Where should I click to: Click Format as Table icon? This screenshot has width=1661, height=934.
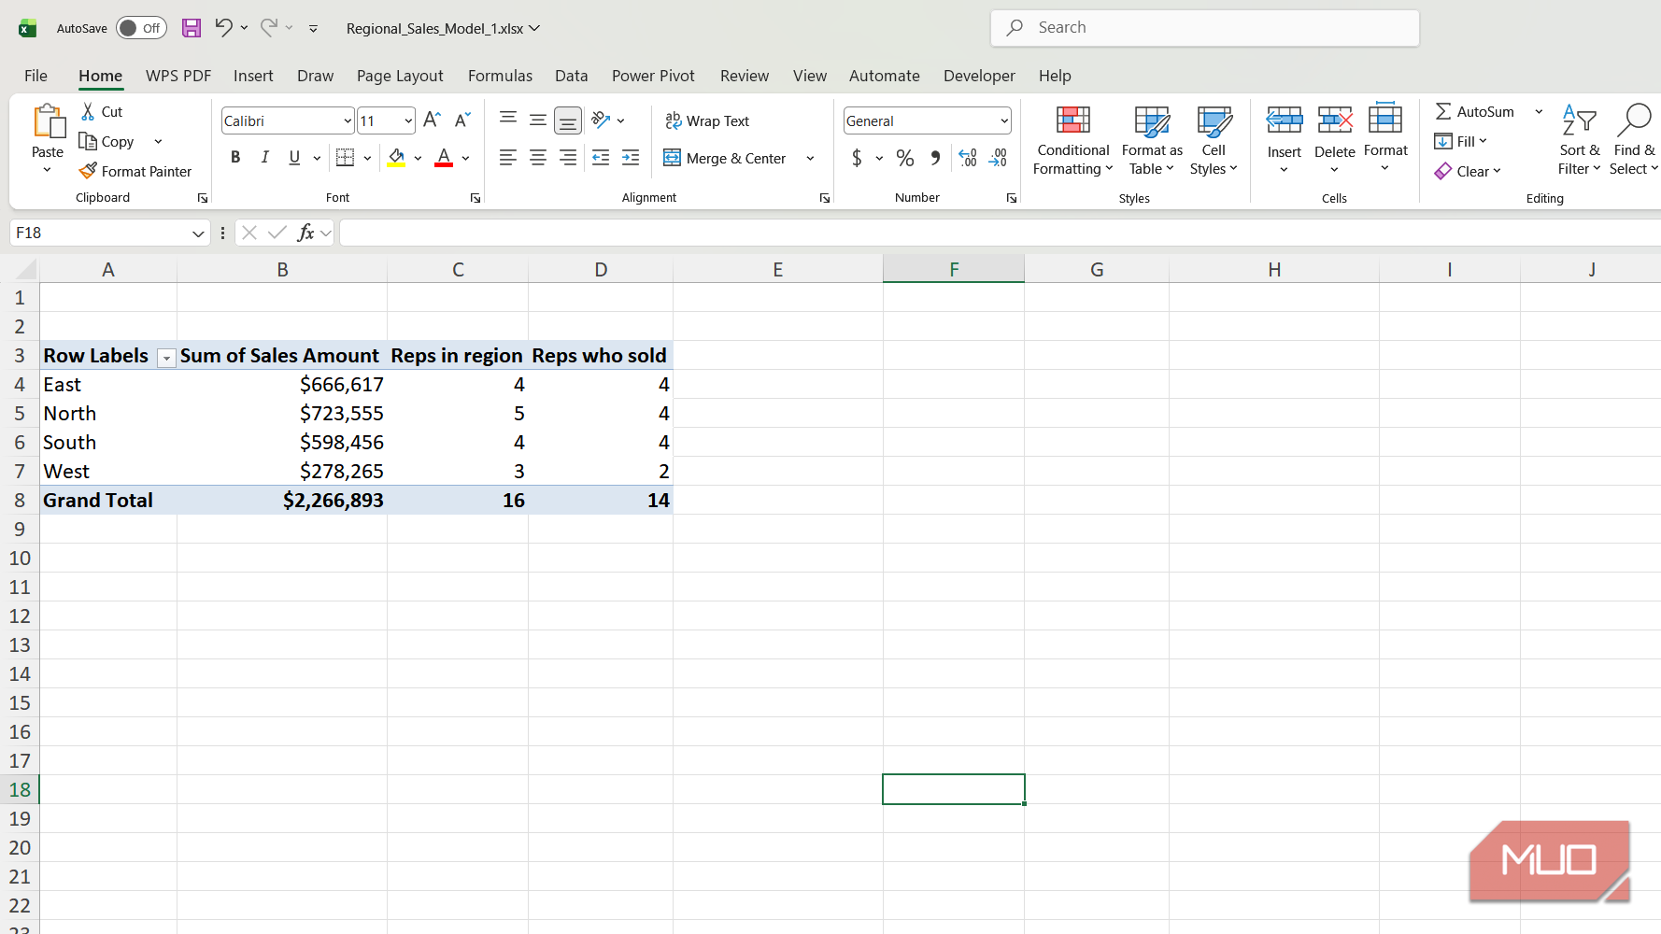pos(1152,140)
